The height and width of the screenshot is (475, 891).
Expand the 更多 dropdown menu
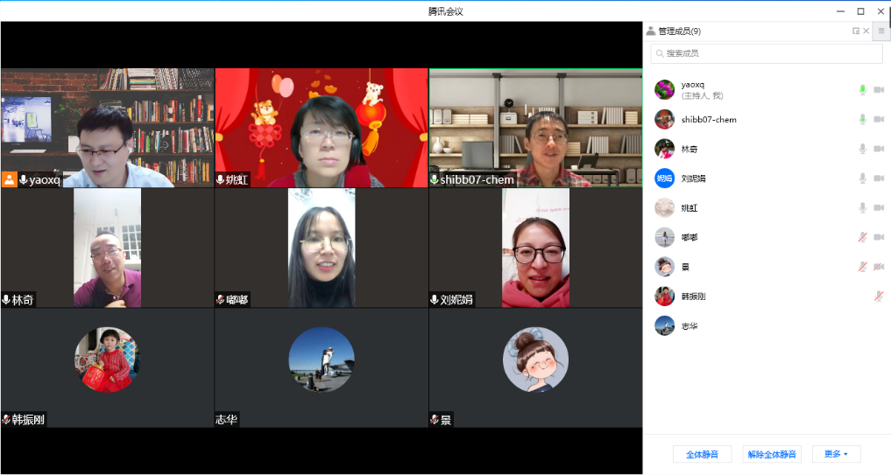coord(836,454)
